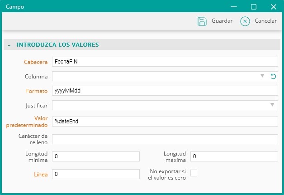Maximize the Campo window

point(254,7)
